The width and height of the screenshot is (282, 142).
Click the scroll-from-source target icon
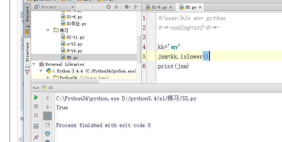coord(109,7)
